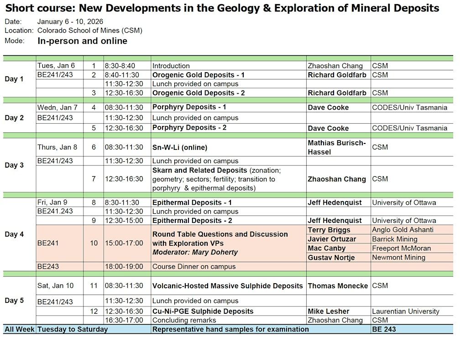Select the Volcanic-Hosted Massive Sulphide Deposits cell
Screen dimensions: 460x338
tap(227, 286)
